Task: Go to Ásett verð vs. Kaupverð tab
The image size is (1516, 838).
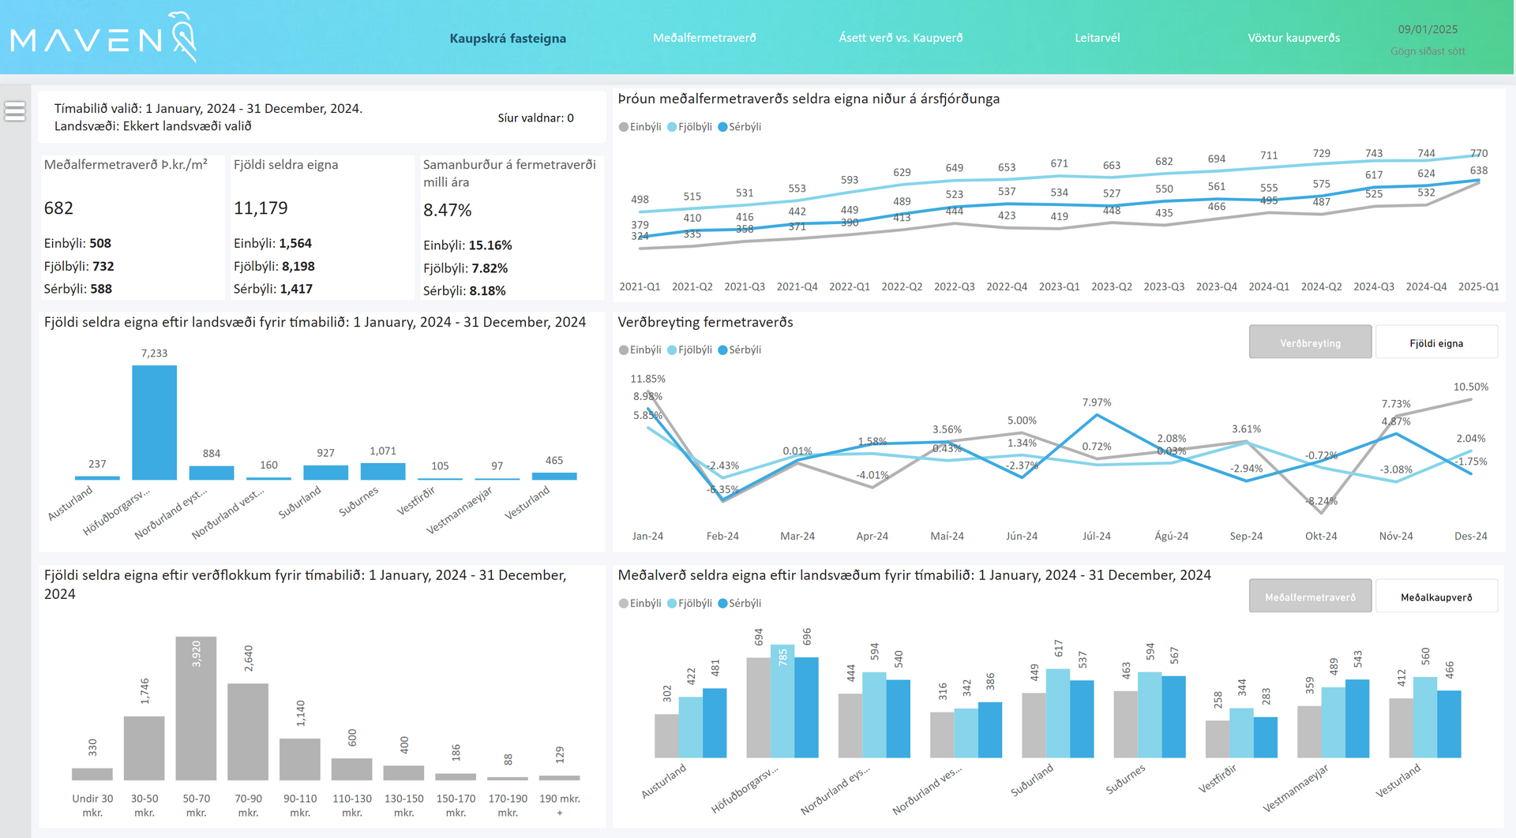Action: [900, 38]
